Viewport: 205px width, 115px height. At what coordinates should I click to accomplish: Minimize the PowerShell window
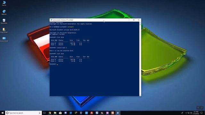(x=129, y=20)
